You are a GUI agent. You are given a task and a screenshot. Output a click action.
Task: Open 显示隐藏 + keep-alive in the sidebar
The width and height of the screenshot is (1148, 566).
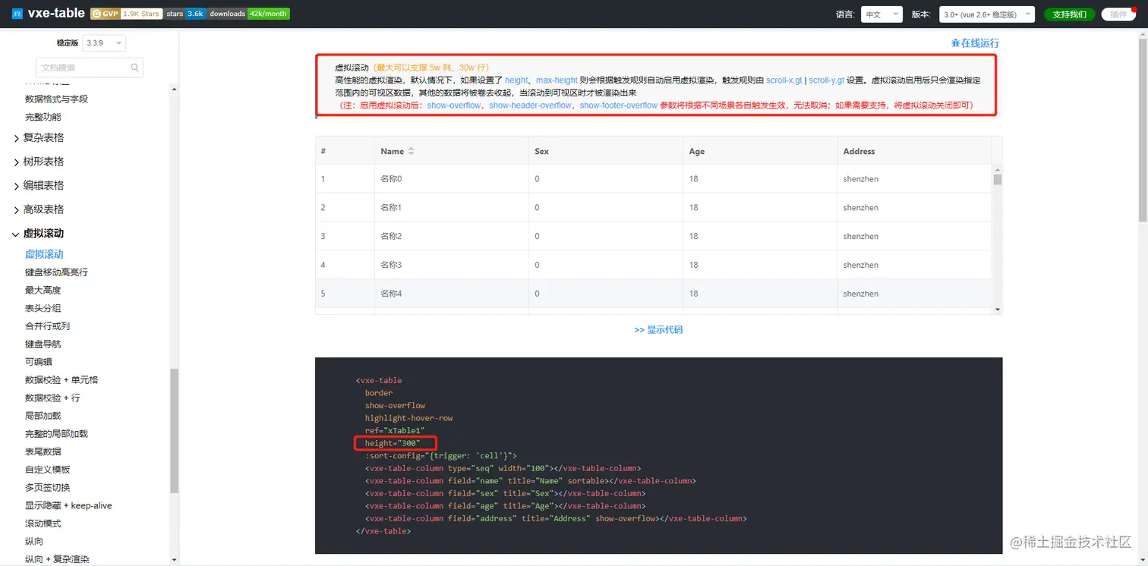(68, 505)
